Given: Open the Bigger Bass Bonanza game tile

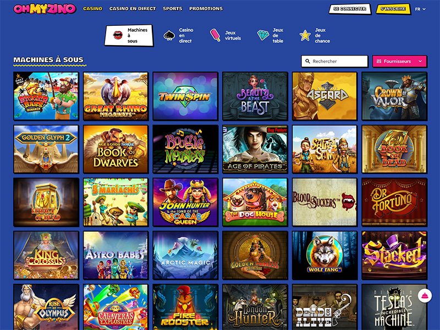Looking at the screenshot, I should pyautogui.click(x=46, y=96).
